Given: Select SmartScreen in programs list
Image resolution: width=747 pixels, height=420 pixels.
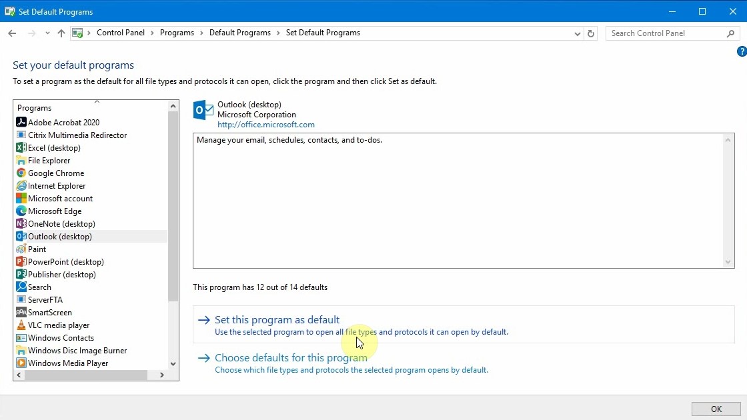Looking at the screenshot, I should click(49, 313).
